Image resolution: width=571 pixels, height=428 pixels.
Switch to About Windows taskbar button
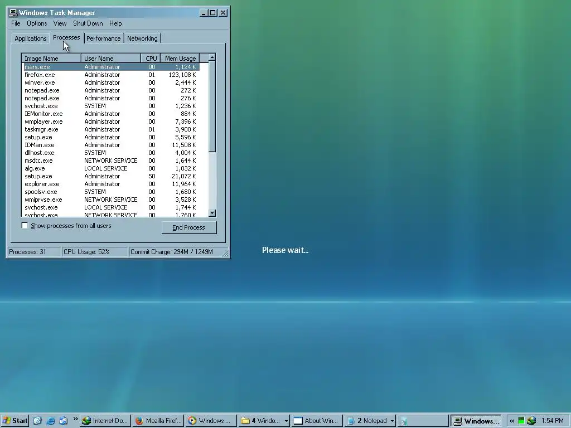point(317,421)
